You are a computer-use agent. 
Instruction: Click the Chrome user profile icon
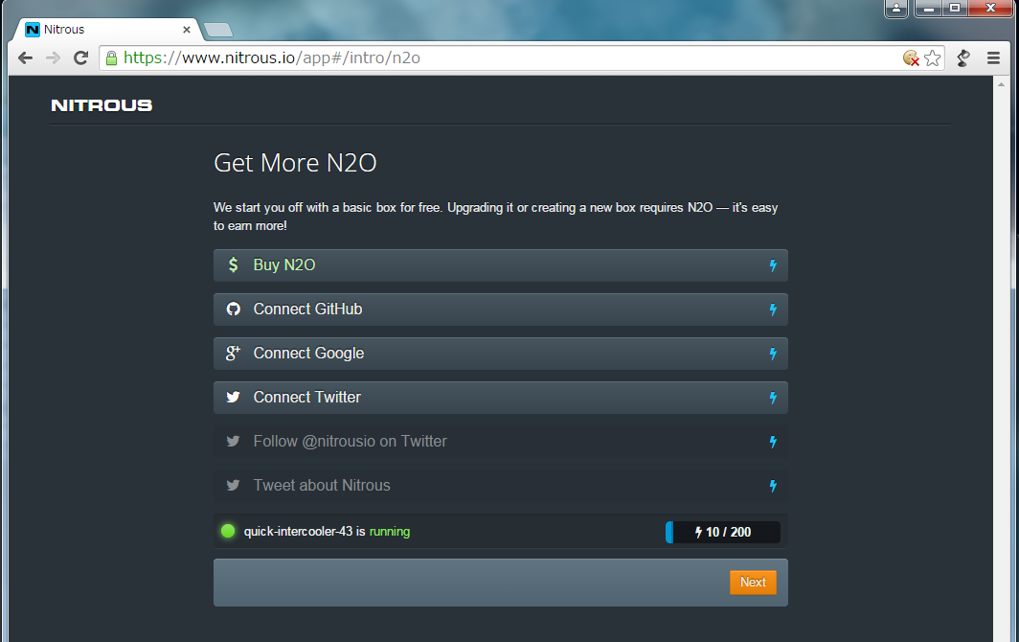[x=896, y=9]
